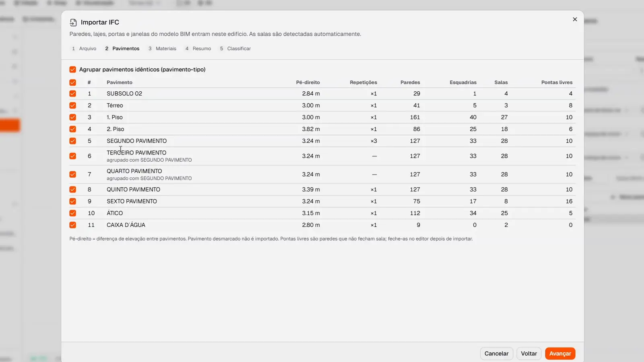
Task: Click the 3.39 m value of QUINTO PAVIMENTO
Action: (x=311, y=189)
